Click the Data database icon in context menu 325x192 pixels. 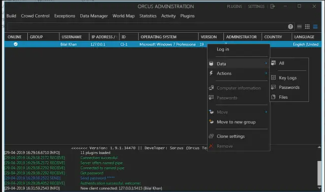click(x=211, y=63)
